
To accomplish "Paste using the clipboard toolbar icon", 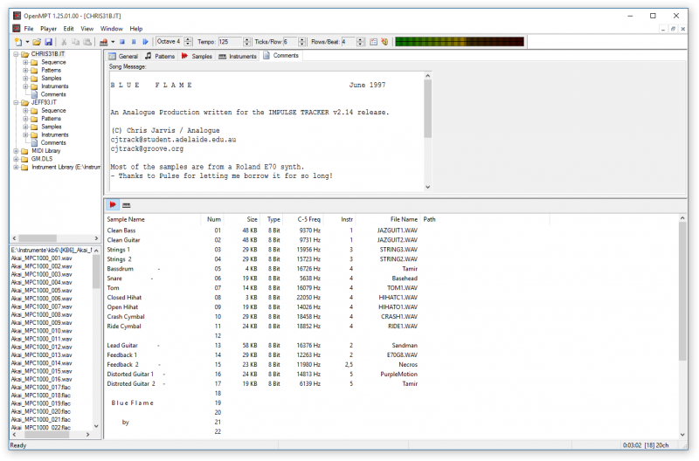I will [x=88, y=42].
